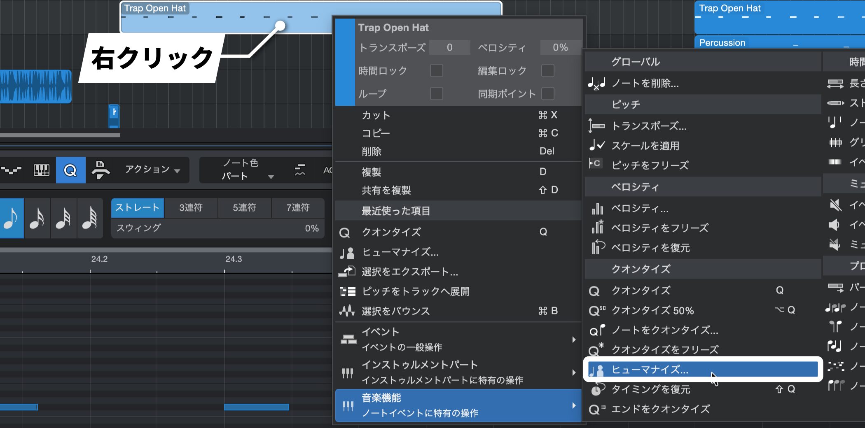865x428 pixels.
Task: Check the 編集ロック checkbox
Action: point(547,70)
